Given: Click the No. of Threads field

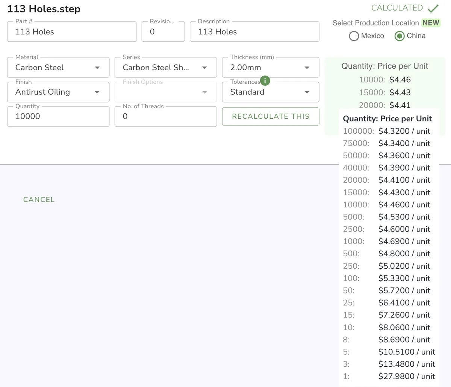Looking at the screenshot, I should click(x=166, y=116).
